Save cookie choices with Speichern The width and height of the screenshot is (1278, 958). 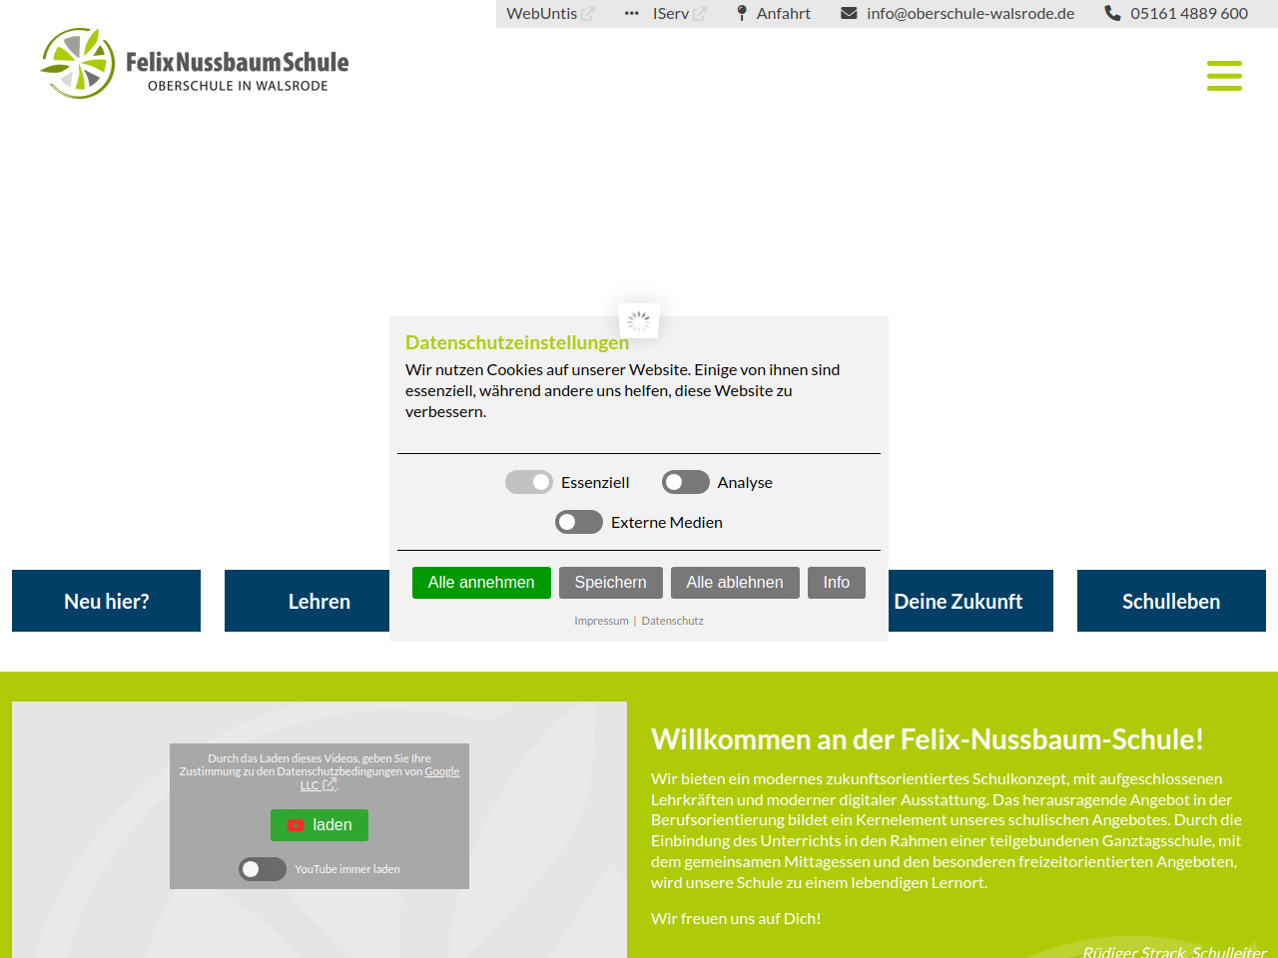610,583
